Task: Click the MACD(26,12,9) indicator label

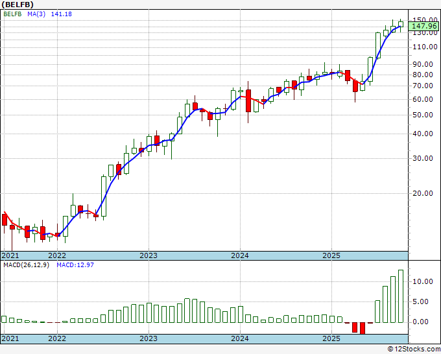Action: click(26, 265)
